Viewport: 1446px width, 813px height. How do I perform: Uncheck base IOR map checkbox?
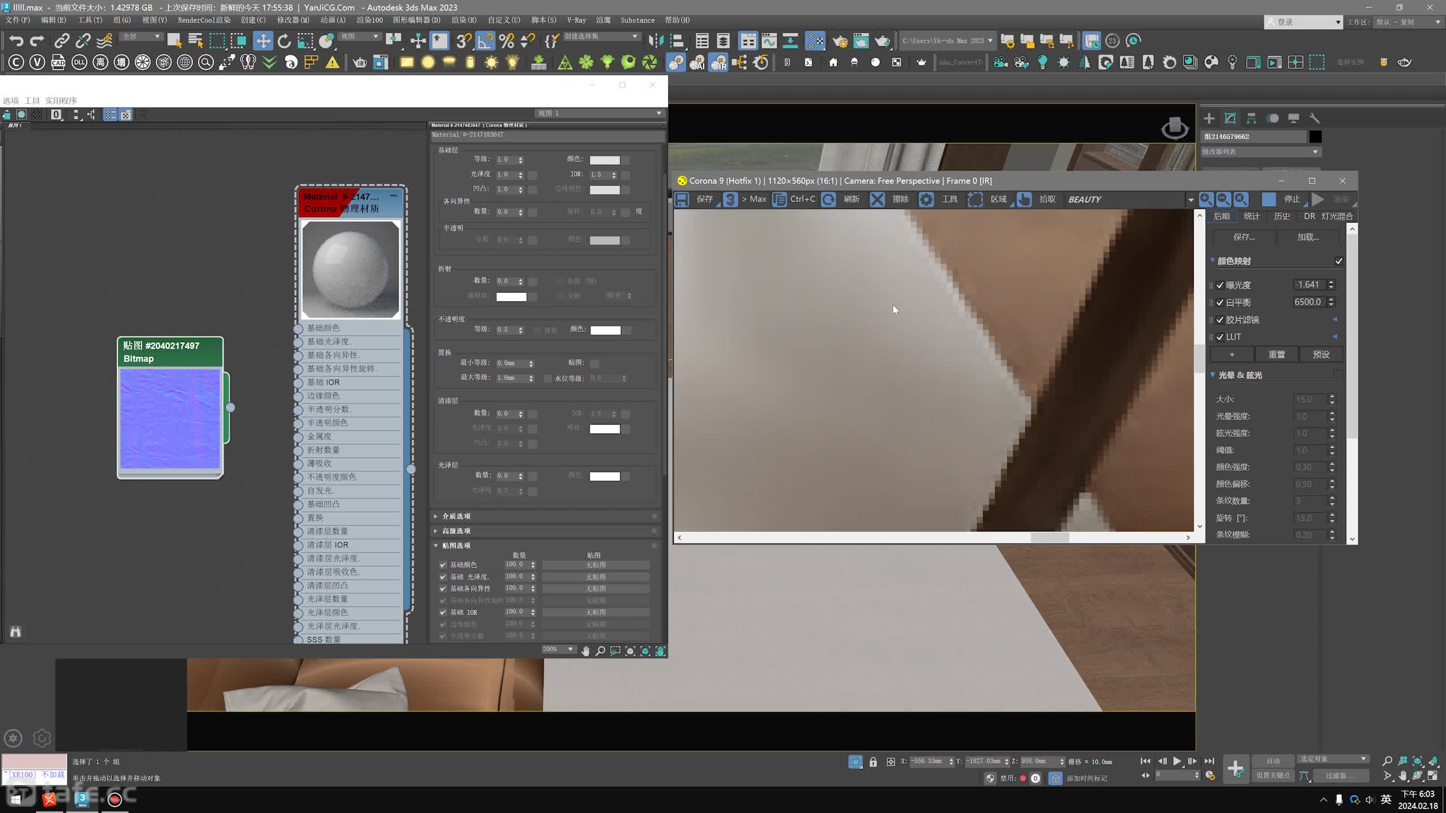click(x=443, y=612)
